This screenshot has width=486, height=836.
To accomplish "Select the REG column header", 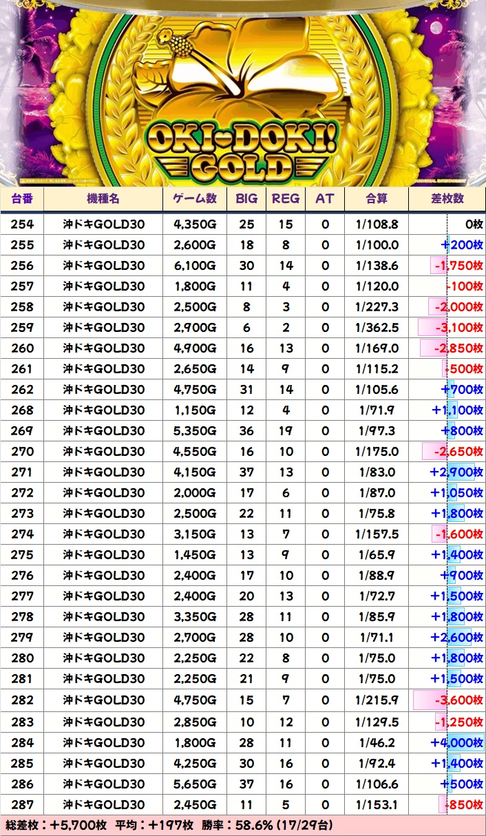I will click(x=286, y=198).
